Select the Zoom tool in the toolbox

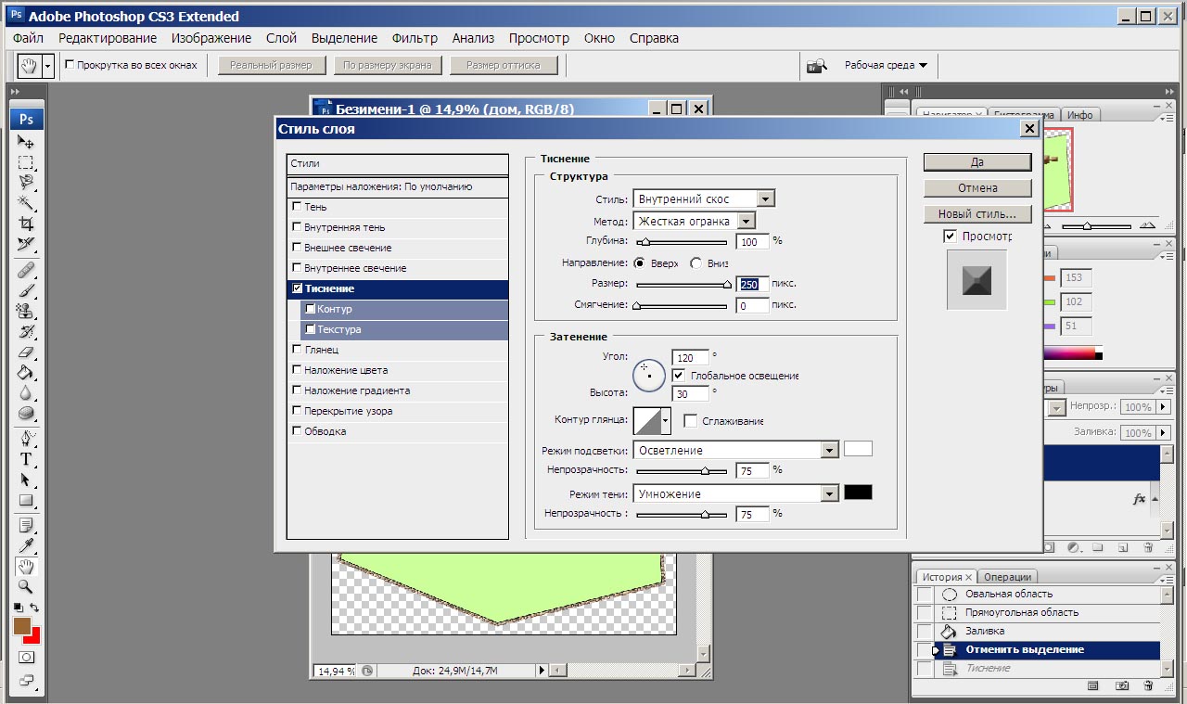[x=26, y=587]
